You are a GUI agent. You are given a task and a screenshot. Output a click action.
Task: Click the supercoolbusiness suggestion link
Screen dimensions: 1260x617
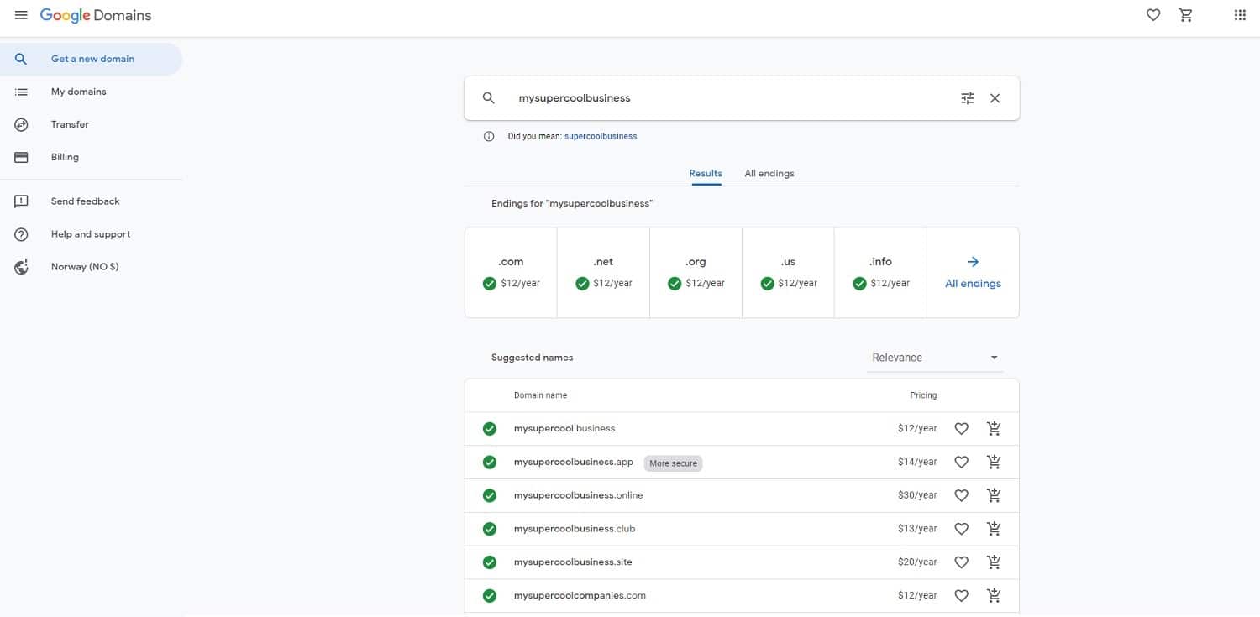tap(601, 135)
